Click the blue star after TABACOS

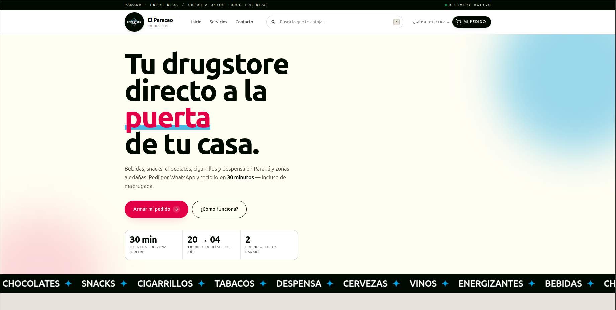263,284
